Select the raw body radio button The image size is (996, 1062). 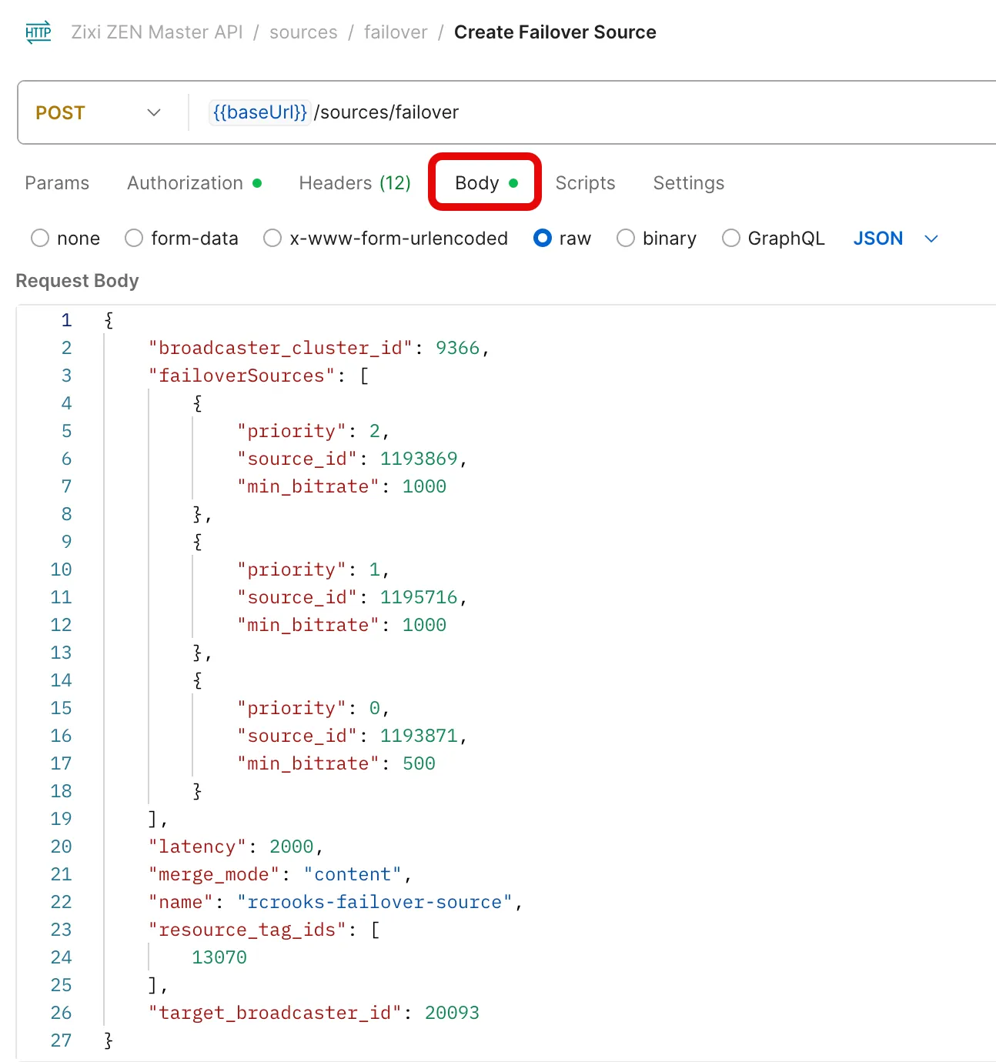point(543,239)
